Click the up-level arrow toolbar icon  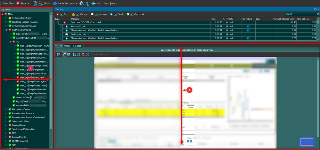[x=87, y=3]
